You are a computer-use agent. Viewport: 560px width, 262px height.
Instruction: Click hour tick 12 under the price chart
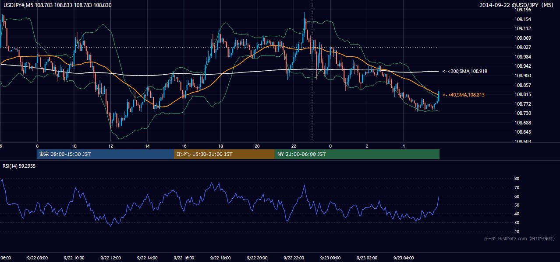[111, 146]
